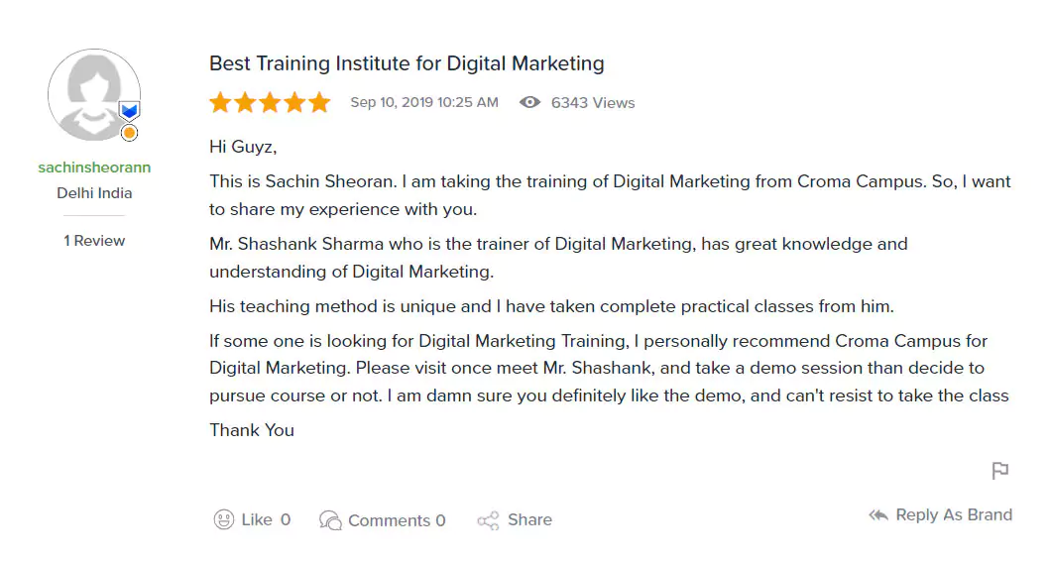Click the eye icon next to views count
The height and width of the screenshot is (563, 1050).
coord(530,102)
